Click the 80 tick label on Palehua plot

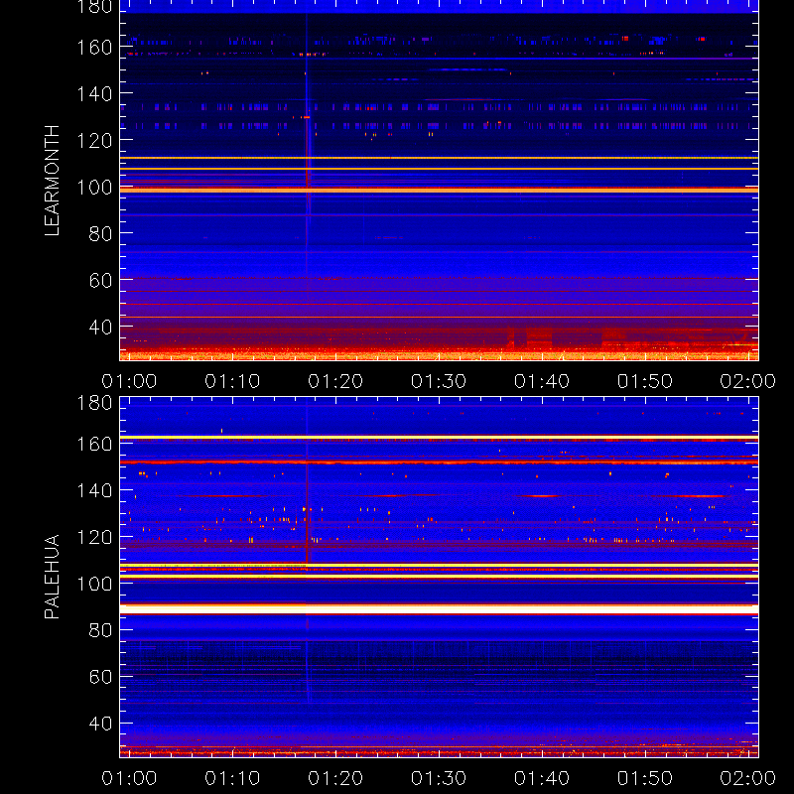(x=101, y=630)
